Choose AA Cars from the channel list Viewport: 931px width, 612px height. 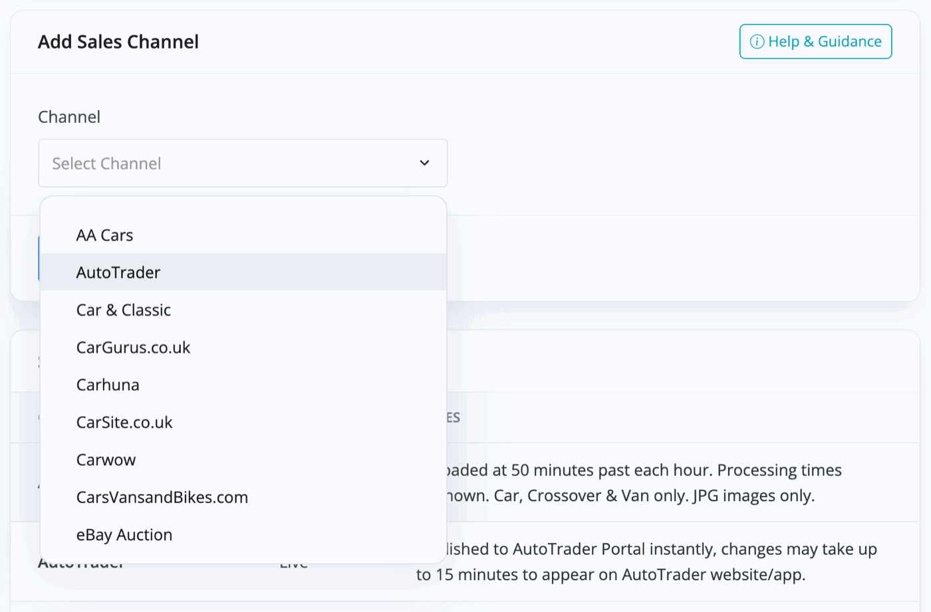pyautogui.click(x=243, y=235)
